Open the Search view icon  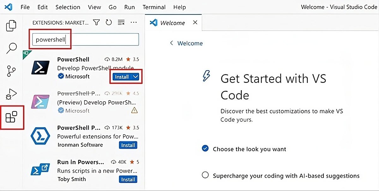(11, 48)
